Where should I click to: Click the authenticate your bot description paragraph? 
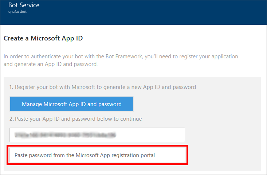[121, 60]
